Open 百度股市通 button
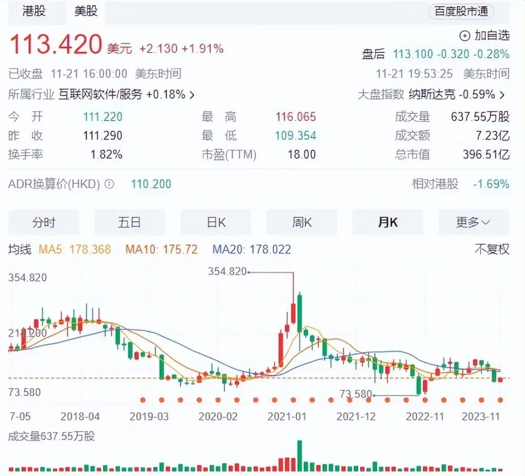The image size is (525, 476). coord(461,12)
